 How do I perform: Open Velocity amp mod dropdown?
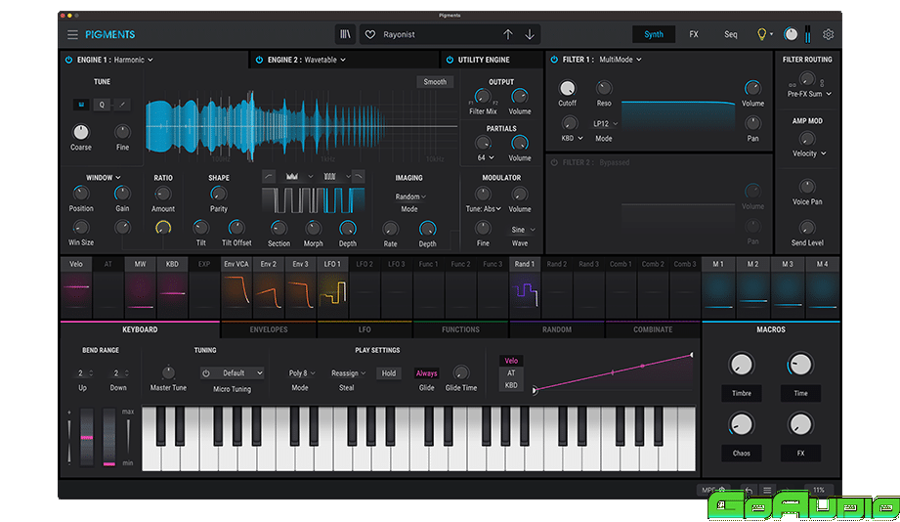pos(809,153)
